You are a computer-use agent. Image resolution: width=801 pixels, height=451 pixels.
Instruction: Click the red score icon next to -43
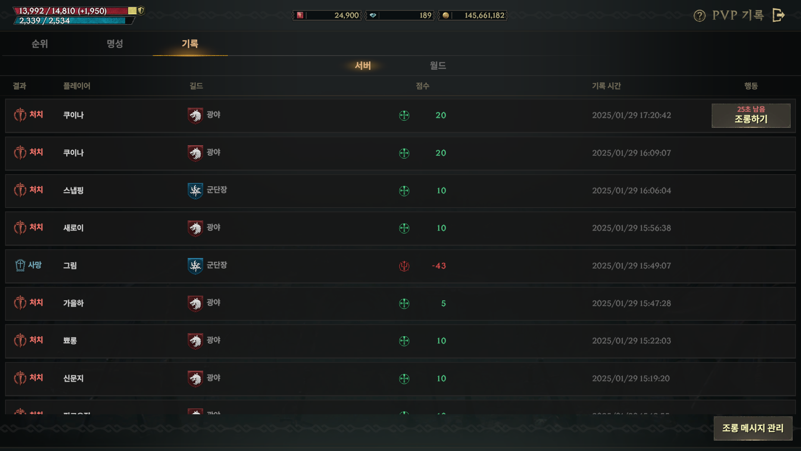[x=404, y=266]
